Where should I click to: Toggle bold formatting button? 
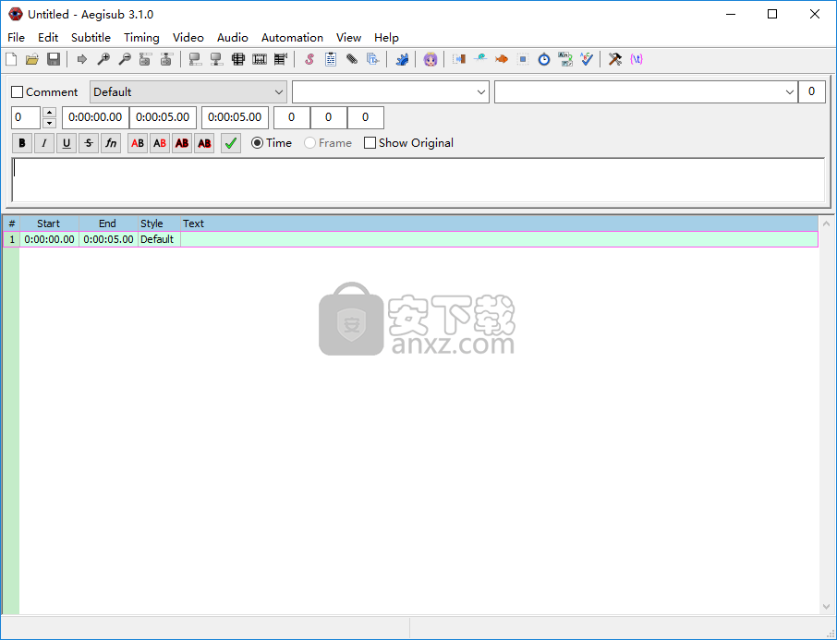click(22, 143)
